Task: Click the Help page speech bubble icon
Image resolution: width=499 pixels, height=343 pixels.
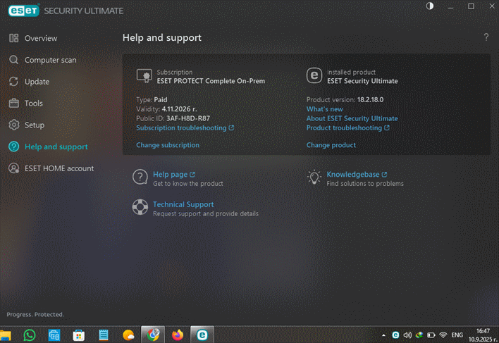Action: [x=140, y=177]
